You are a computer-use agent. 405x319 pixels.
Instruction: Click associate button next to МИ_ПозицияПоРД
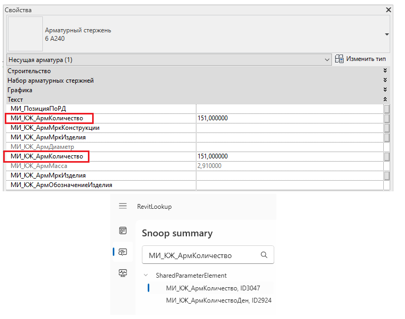386,109
